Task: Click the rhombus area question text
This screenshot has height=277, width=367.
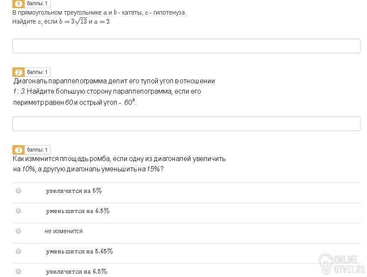Action: [x=119, y=164]
